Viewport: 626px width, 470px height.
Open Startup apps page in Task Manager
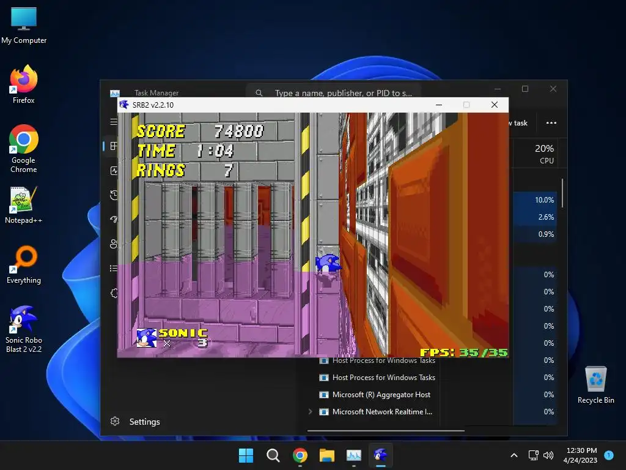click(113, 220)
